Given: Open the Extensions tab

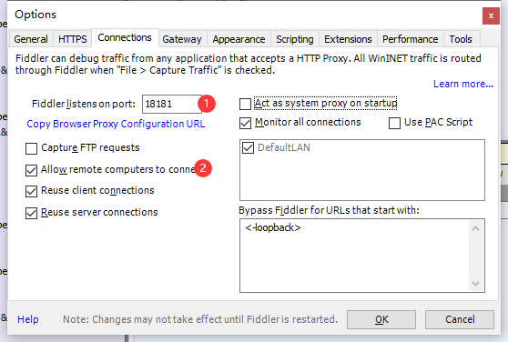Looking at the screenshot, I should (348, 39).
